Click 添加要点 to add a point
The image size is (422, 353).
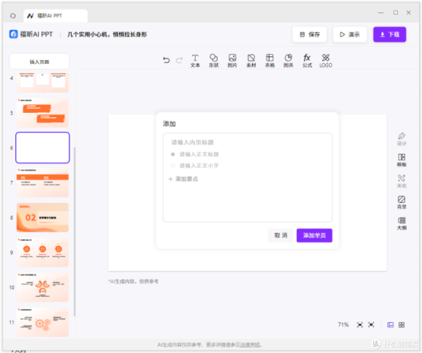183,179
